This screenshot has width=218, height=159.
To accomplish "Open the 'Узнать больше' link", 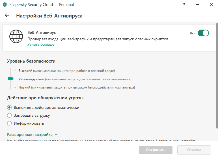I will [41, 45].
